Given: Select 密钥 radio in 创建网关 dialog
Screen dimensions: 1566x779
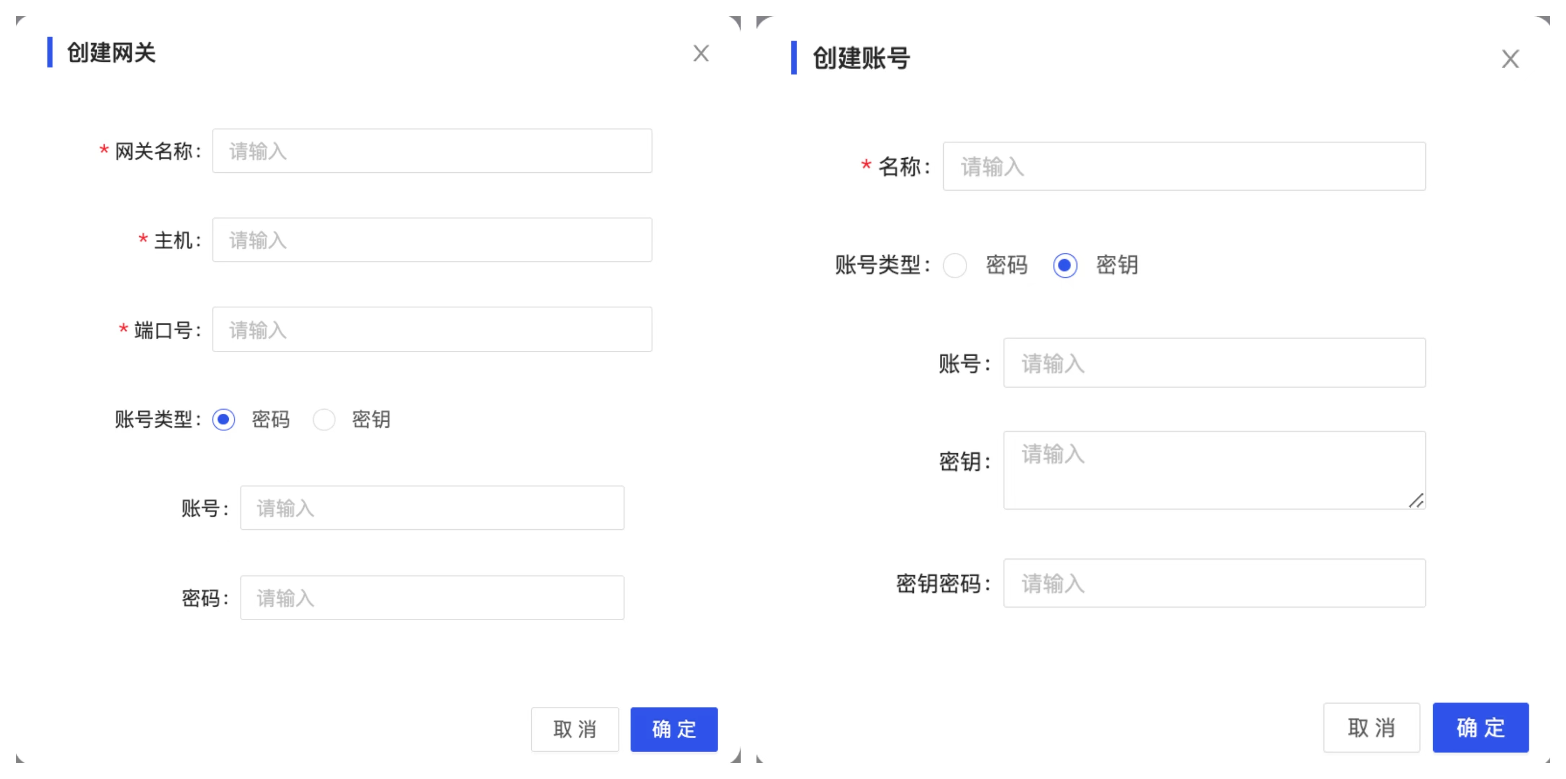Looking at the screenshot, I should point(324,419).
